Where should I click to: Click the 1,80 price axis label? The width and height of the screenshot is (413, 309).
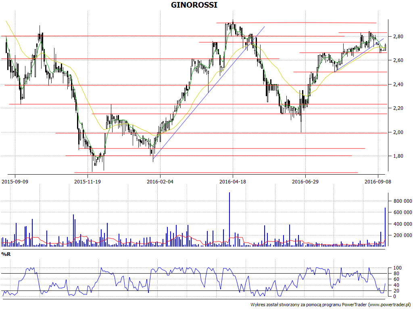(x=398, y=156)
